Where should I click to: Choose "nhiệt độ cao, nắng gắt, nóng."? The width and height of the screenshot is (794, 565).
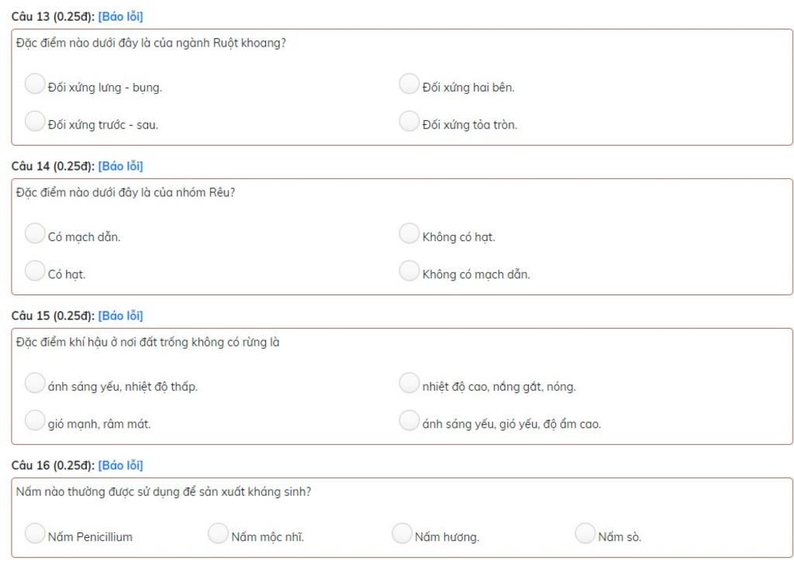point(409,383)
